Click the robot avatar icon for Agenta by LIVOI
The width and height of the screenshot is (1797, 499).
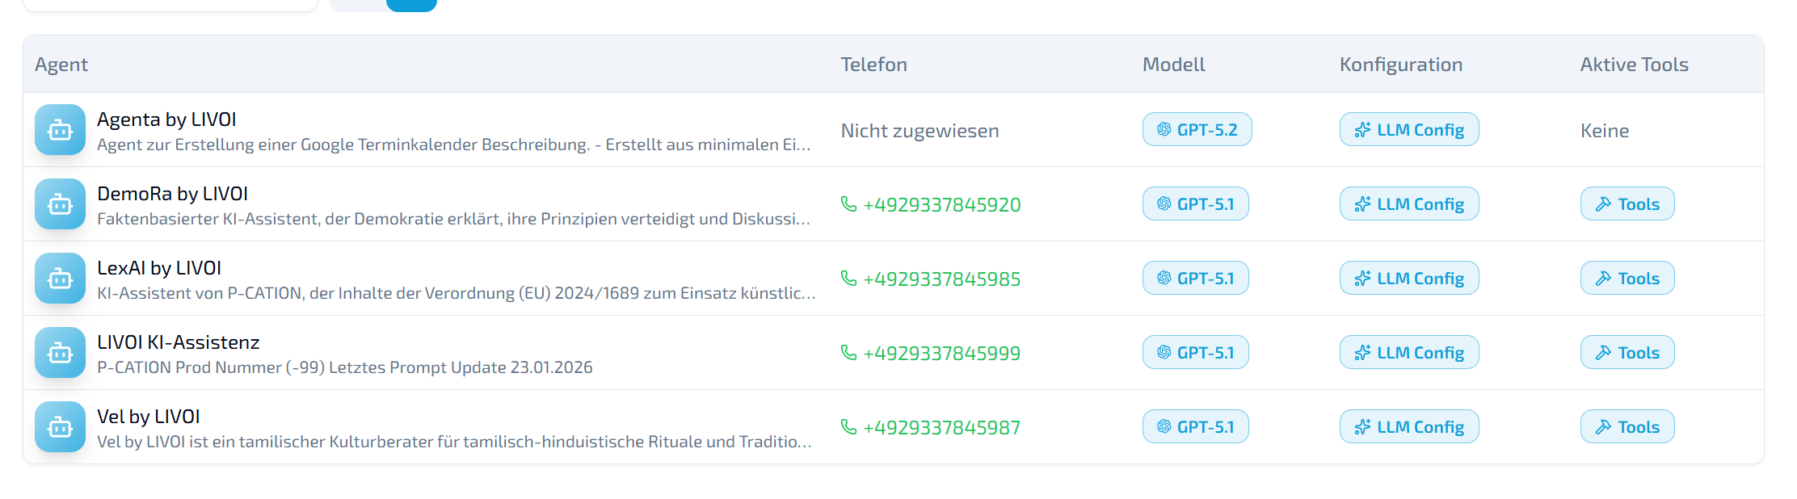click(x=60, y=129)
